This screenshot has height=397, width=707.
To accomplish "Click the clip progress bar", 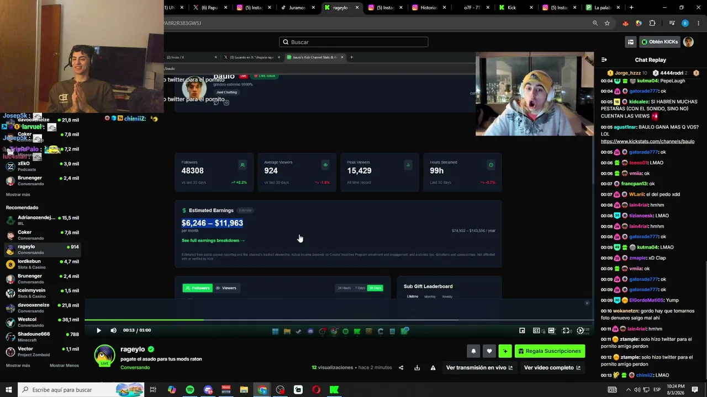I will point(339,320).
